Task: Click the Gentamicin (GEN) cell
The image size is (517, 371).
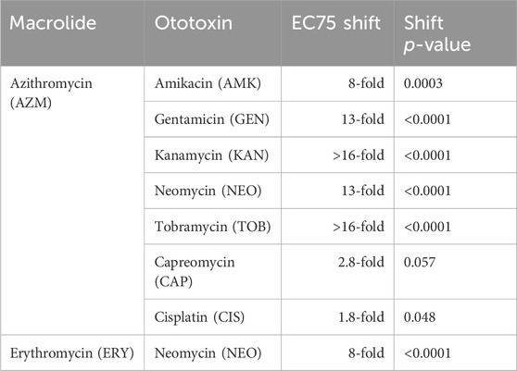Action: click(x=211, y=119)
